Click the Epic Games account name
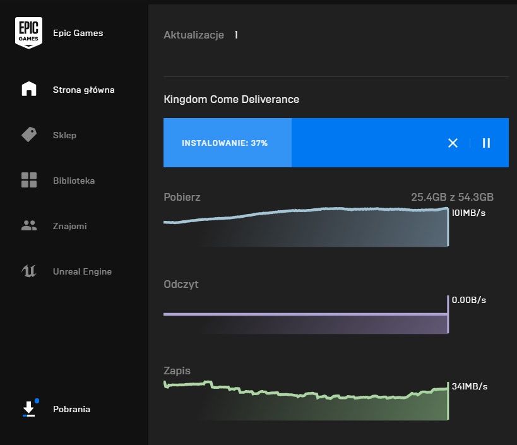This screenshot has height=445, width=517. 78,33
